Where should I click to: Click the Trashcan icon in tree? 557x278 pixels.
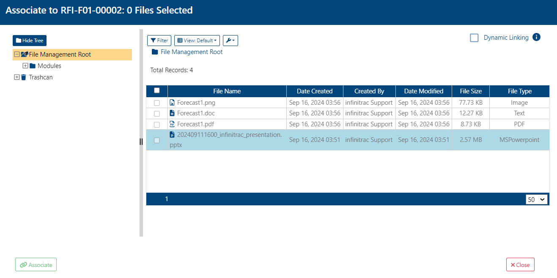[x=24, y=77]
